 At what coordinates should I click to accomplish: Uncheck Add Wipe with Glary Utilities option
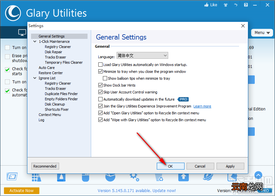[100, 120]
